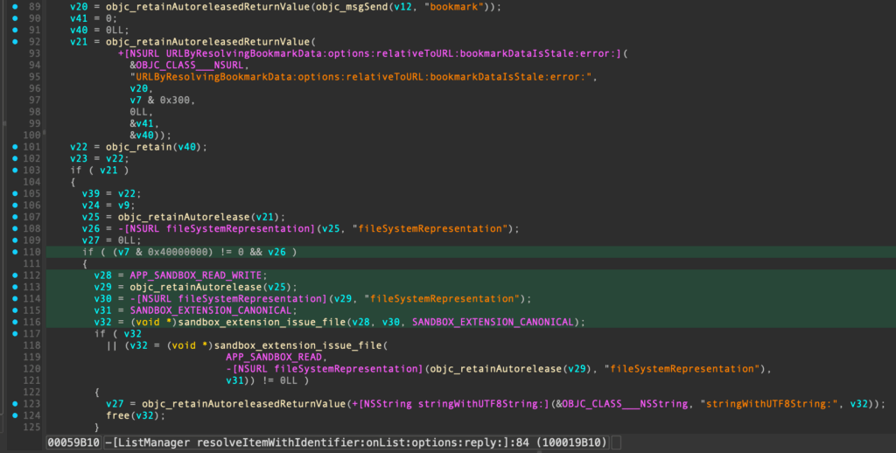Click the 00059B10 address in status bar
The width and height of the screenshot is (896, 453).
pyautogui.click(x=73, y=443)
